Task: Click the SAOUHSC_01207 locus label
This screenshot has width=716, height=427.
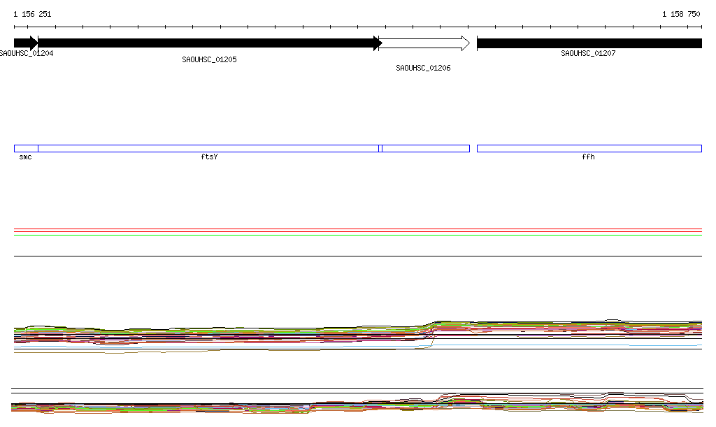Action: point(588,53)
